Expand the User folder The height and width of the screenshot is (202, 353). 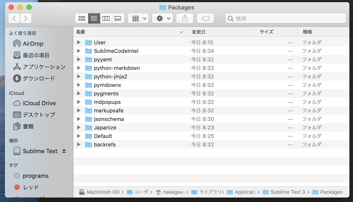(79, 42)
